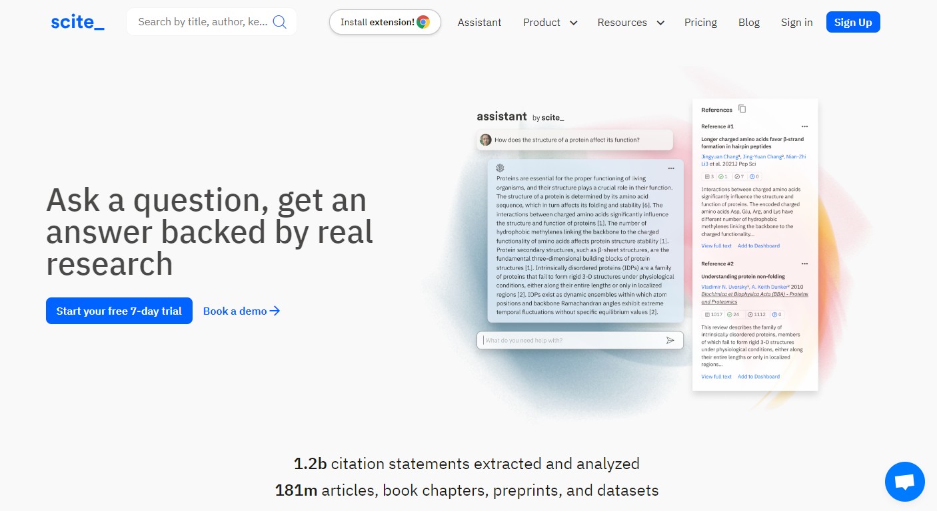Open View full text under Reference #1
The height and width of the screenshot is (511, 937).
pyautogui.click(x=716, y=246)
